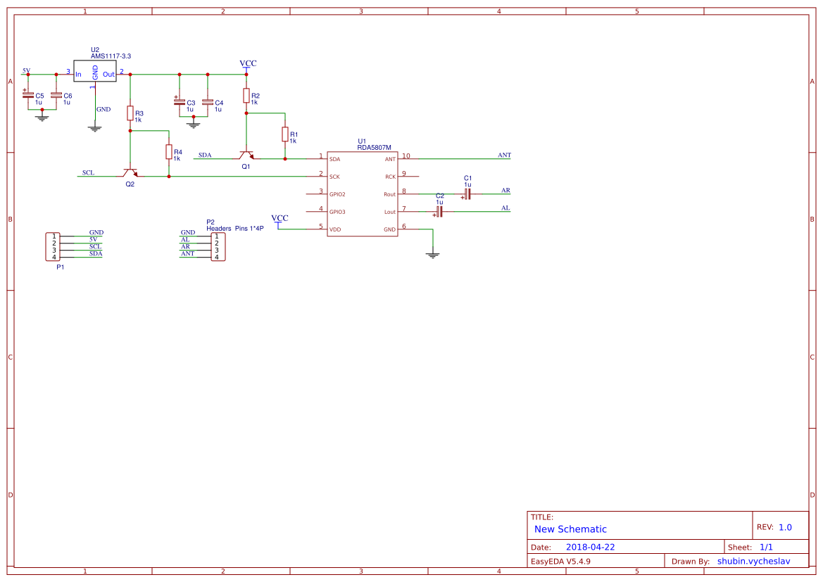The width and height of the screenshot is (823, 582).
Task: Select the AMS1117-3.3 regulator U2 symbol
Action: (x=95, y=72)
